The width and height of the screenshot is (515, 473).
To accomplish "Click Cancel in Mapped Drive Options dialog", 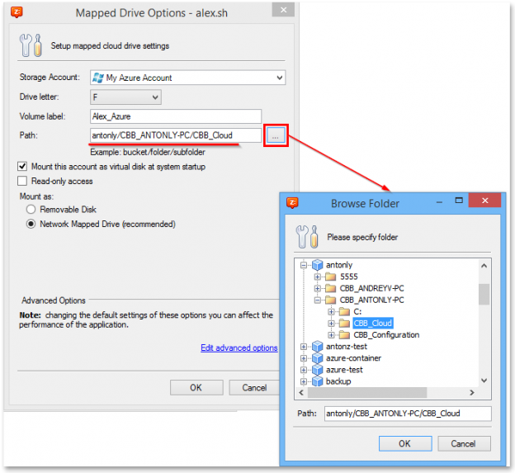I will pyautogui.click(x=254, y=388).
